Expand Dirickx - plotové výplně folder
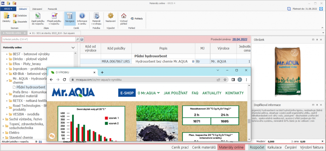This screenshot has height=151, width=326. point(7,59)
